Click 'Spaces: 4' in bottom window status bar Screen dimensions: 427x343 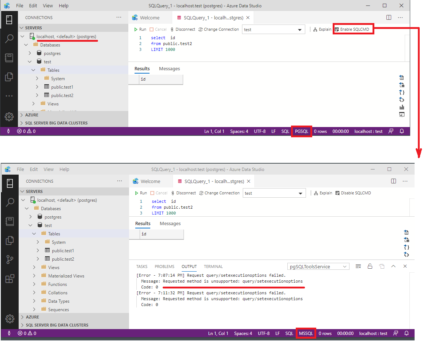click(x=243, y=333)
